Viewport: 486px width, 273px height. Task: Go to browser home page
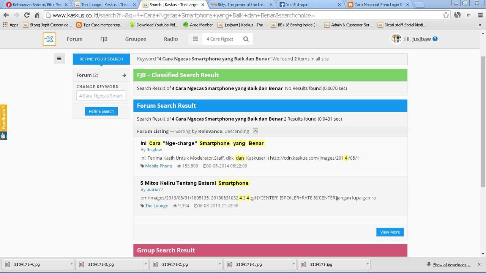pos(37,15)
